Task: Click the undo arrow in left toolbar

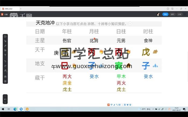Action: (5, 61)
